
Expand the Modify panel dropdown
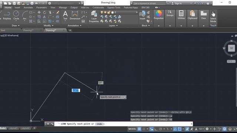(49, 25)
